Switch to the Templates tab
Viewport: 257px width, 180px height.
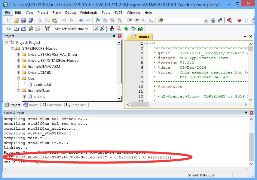tap(76, 105)
